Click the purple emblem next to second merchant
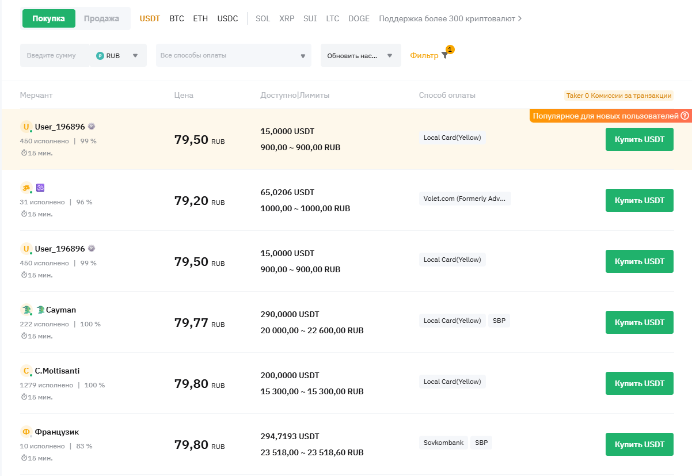Viewport: 692px width, 476px height. tap(40, 188)
